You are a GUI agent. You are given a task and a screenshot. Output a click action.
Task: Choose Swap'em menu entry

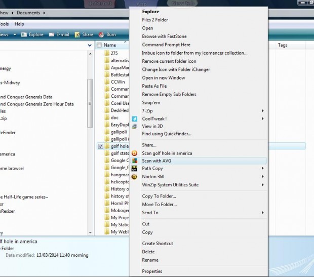tap(151, 103)
